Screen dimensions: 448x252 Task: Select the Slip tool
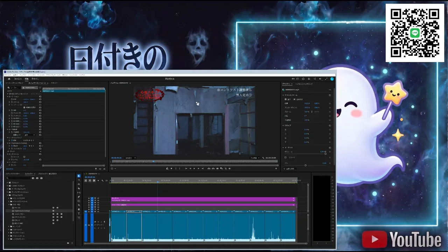point(79,193)
